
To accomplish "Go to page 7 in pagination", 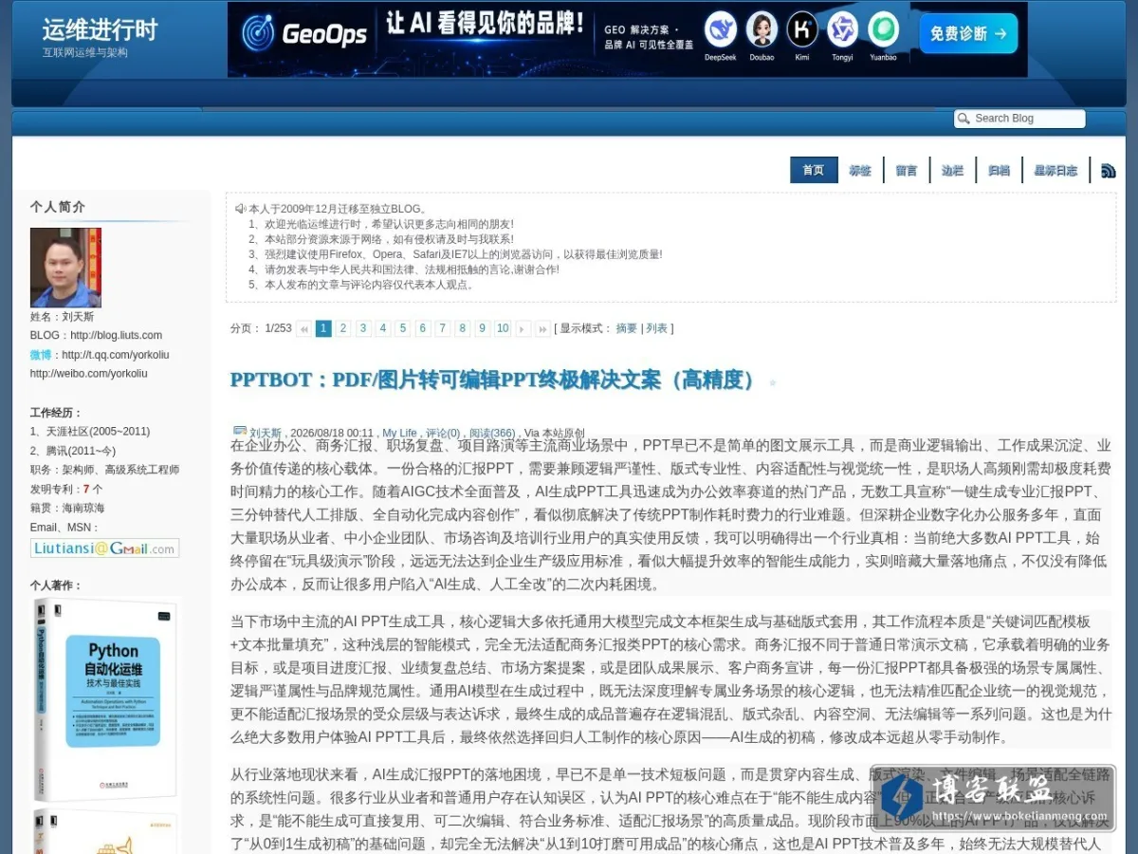I will (x=443, y=329).
